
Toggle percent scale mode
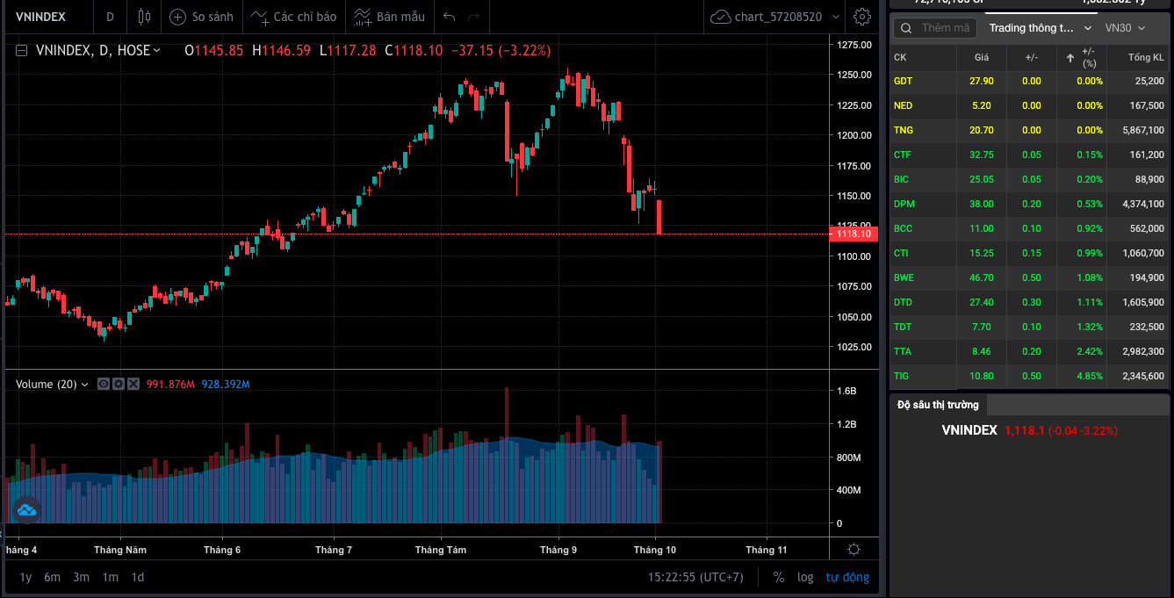pyautogui.click(x=779, y=577)
